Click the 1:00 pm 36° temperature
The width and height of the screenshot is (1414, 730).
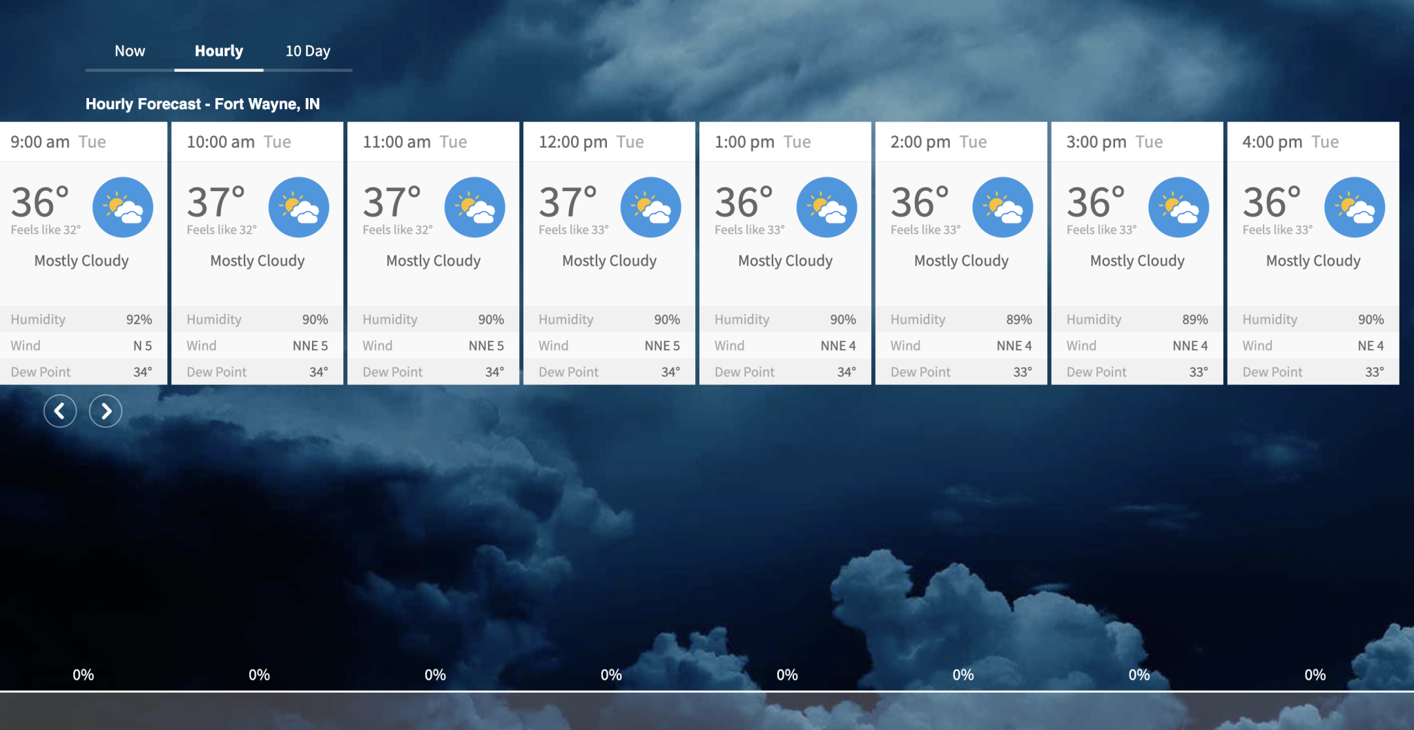pyautogui.click(x=744, y=202)
